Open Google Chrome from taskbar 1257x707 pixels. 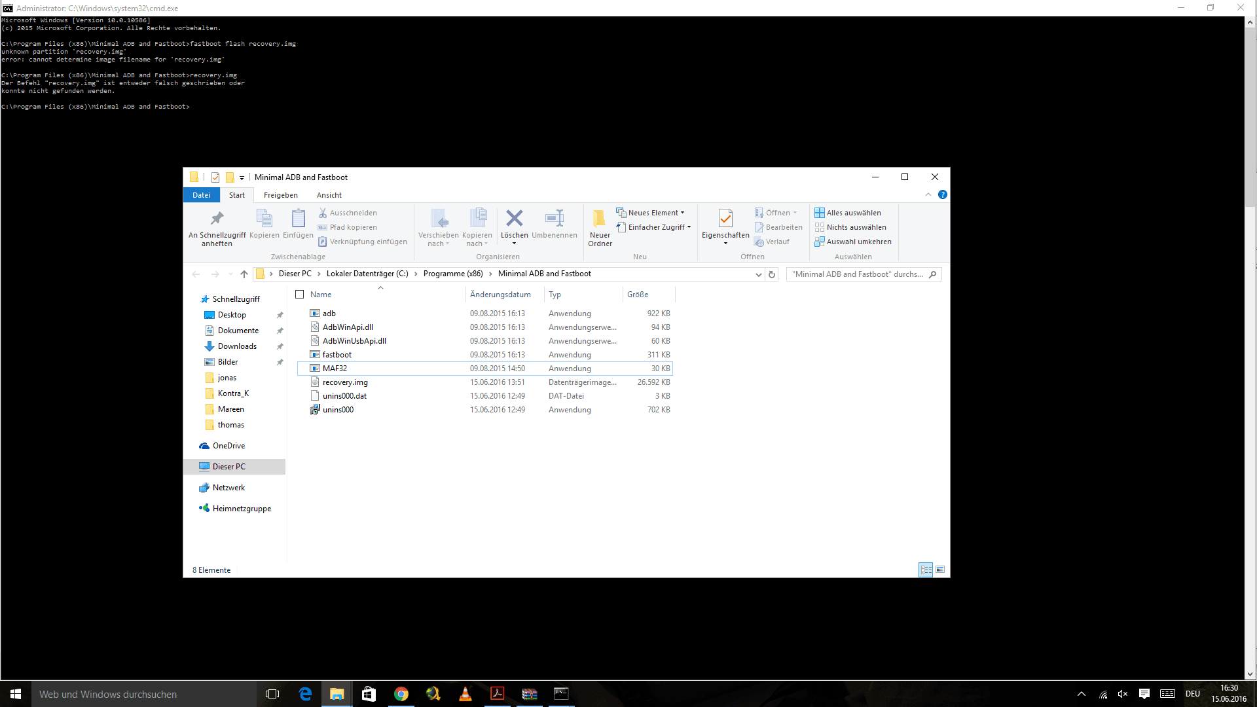coord(401,694)
